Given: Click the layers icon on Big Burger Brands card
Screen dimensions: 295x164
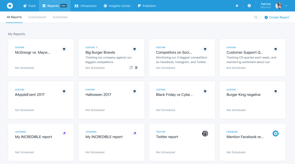Looking at the screenshot, I should [x=135, y=49].
